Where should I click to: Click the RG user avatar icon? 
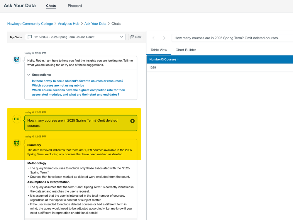tap(17, 119)
